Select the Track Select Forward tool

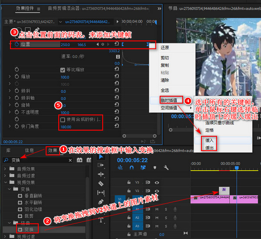[101, 165]
